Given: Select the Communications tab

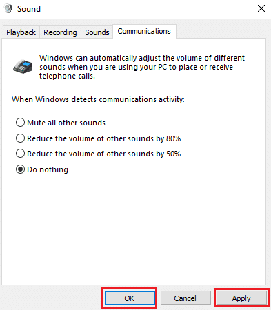Looking at the screenshot, I should [144, 31].
